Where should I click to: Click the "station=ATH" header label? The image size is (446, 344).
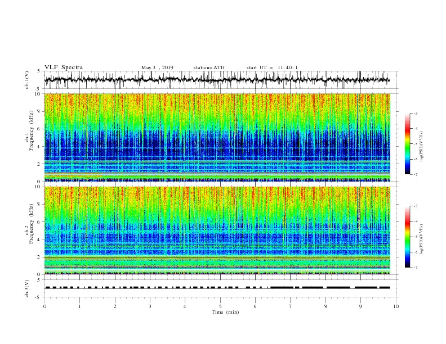209,67
